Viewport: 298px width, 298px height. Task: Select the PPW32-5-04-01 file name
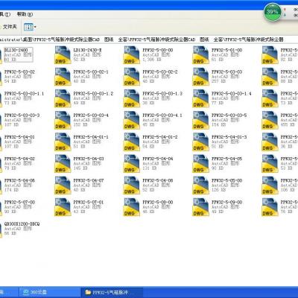coord(19,137)
